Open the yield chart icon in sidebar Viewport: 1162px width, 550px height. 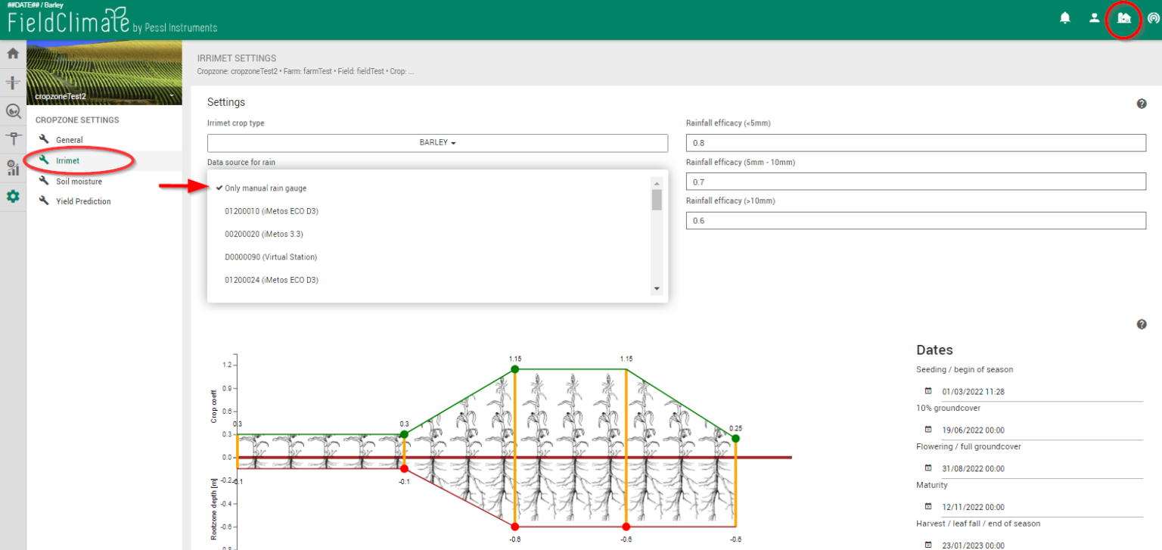(x=13, y=168)
